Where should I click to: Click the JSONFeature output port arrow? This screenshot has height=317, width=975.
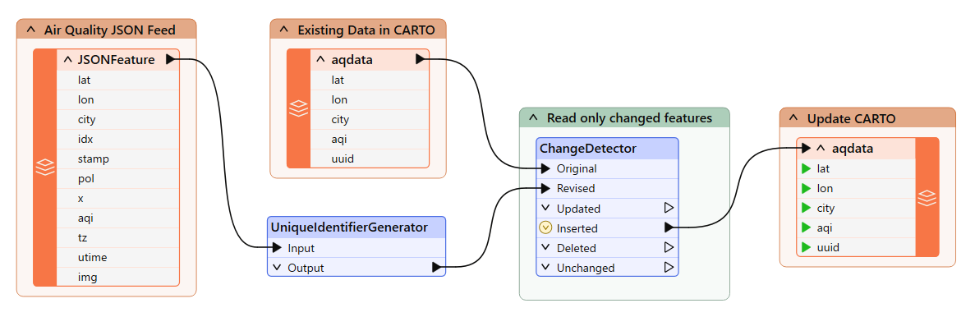(x=170, y=60)
